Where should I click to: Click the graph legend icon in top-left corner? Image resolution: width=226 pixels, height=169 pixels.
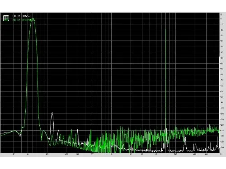click(6, 18)
